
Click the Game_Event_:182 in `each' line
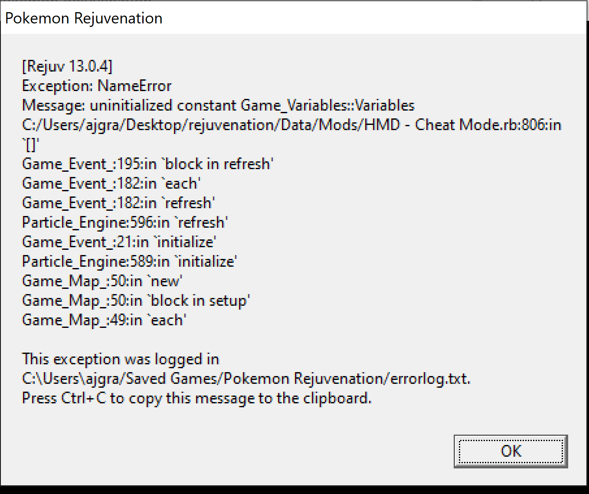tap(111, 183)
